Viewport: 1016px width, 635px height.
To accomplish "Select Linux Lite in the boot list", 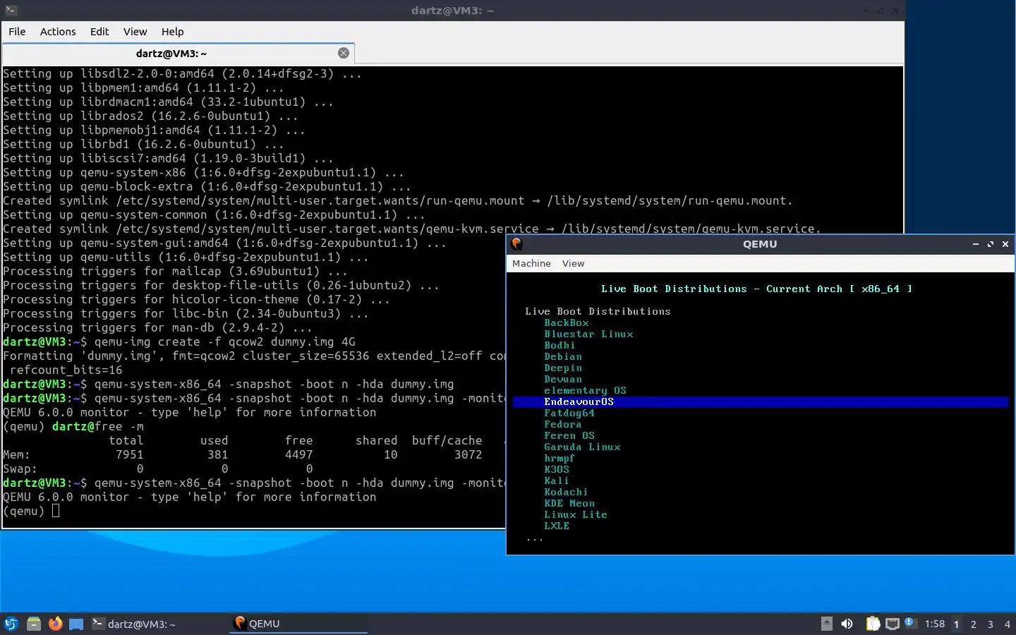I will (576, 515).
